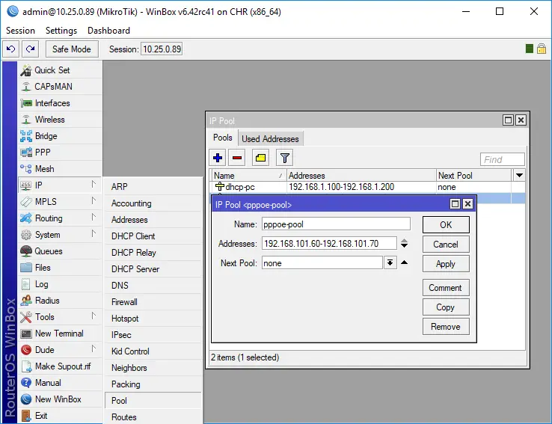
Task: Toggle Safe Mode
Action: (x=72, y=49)
